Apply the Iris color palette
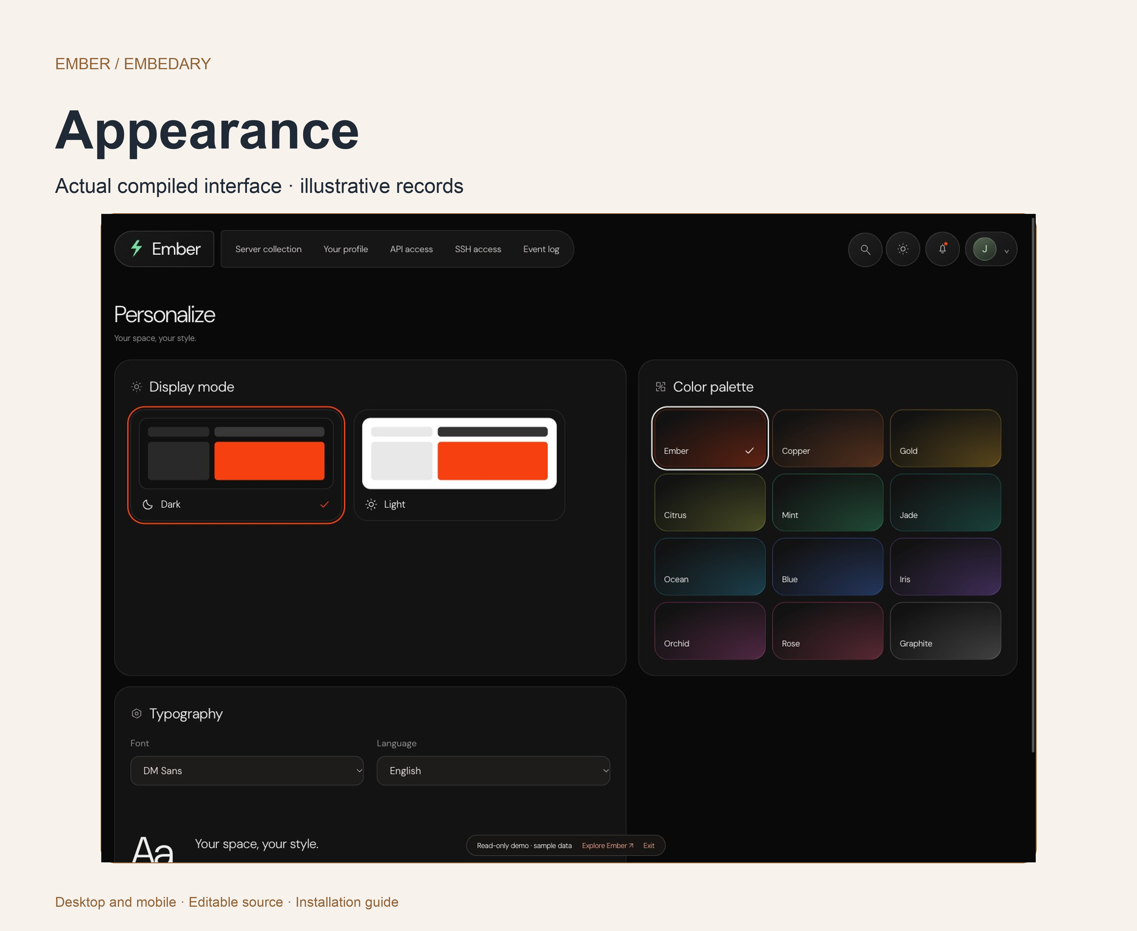 [945, 567]
